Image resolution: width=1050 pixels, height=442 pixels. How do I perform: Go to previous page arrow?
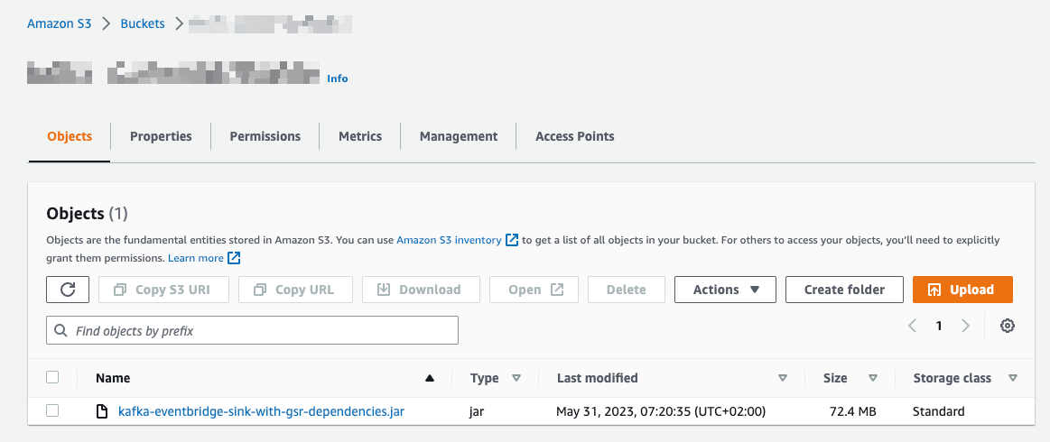pos(912,326)
